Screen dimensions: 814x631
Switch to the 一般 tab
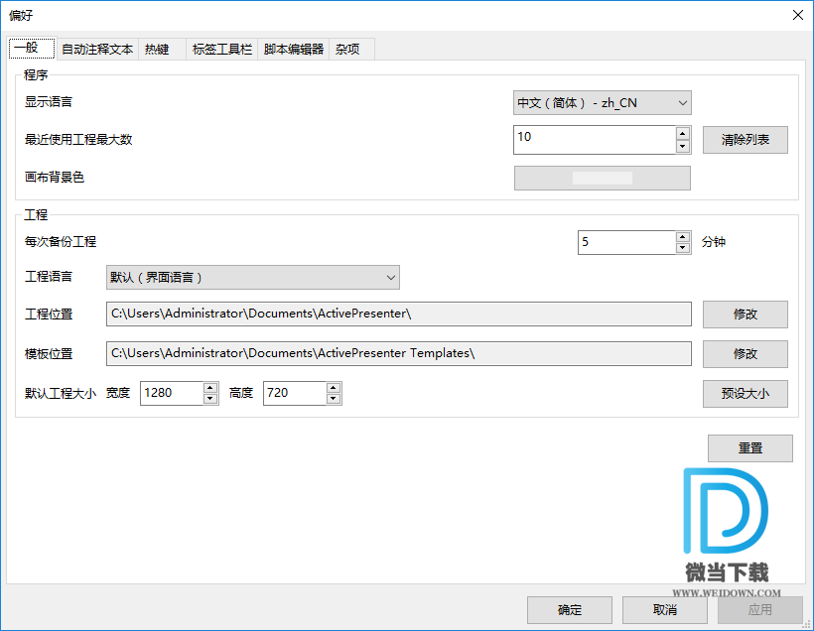pyautogui.click(x=32, y=49)
